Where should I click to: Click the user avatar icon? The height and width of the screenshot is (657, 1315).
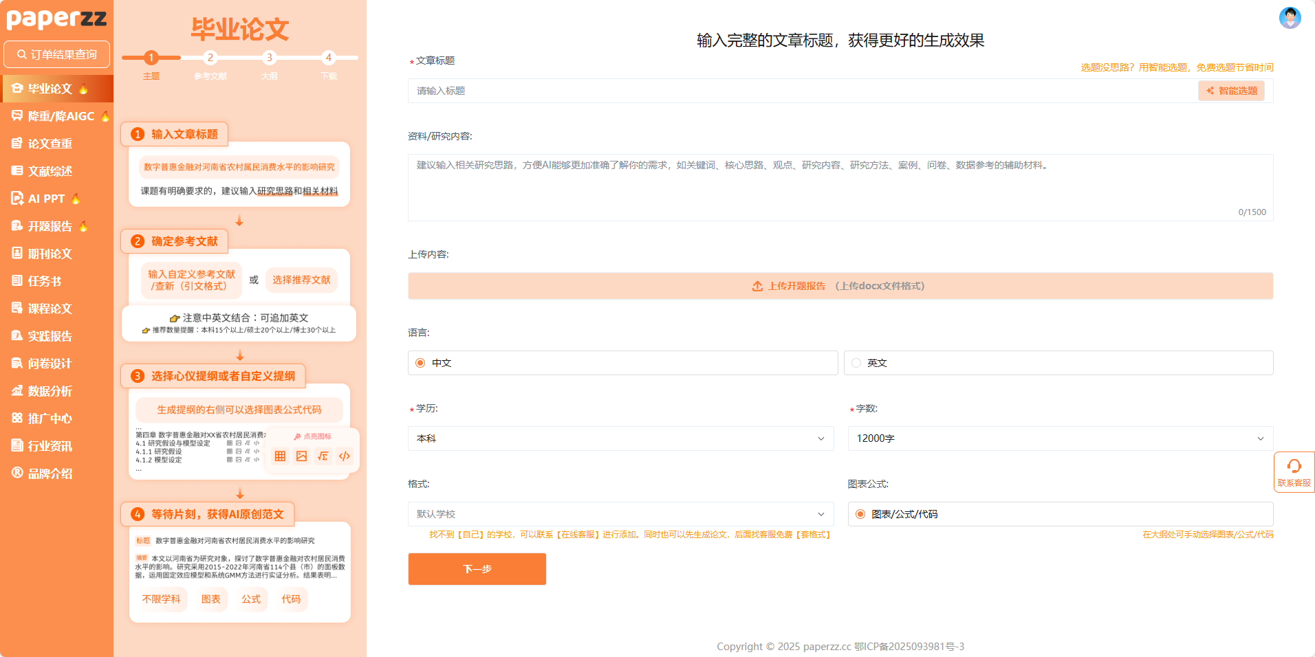pyautogui.click(x=1290, y=18)
